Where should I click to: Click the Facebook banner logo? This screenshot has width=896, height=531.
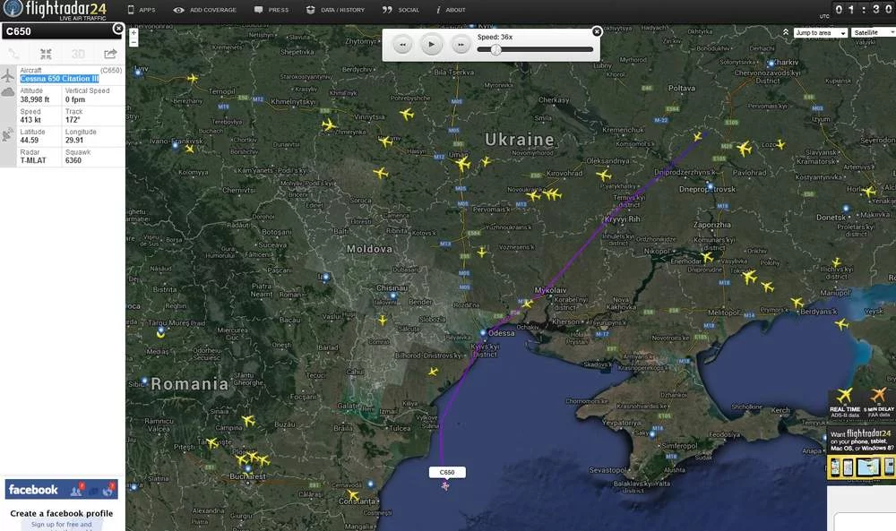click(x=62, y=489)
